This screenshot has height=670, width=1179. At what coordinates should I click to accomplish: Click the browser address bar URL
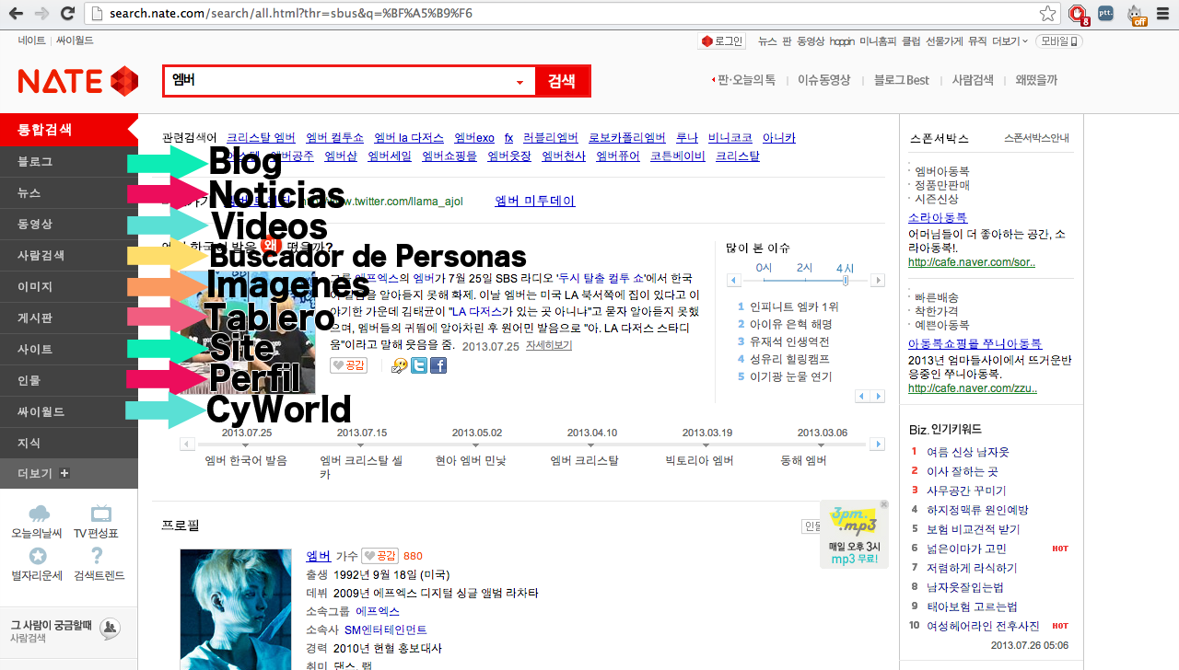[290, 14]
